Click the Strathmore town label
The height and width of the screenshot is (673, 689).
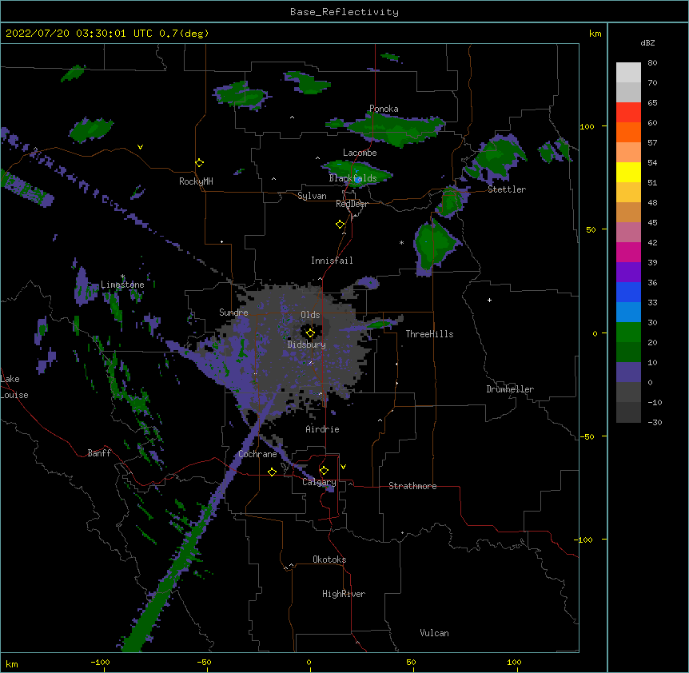pyautogui.click(x=412, y=486)
